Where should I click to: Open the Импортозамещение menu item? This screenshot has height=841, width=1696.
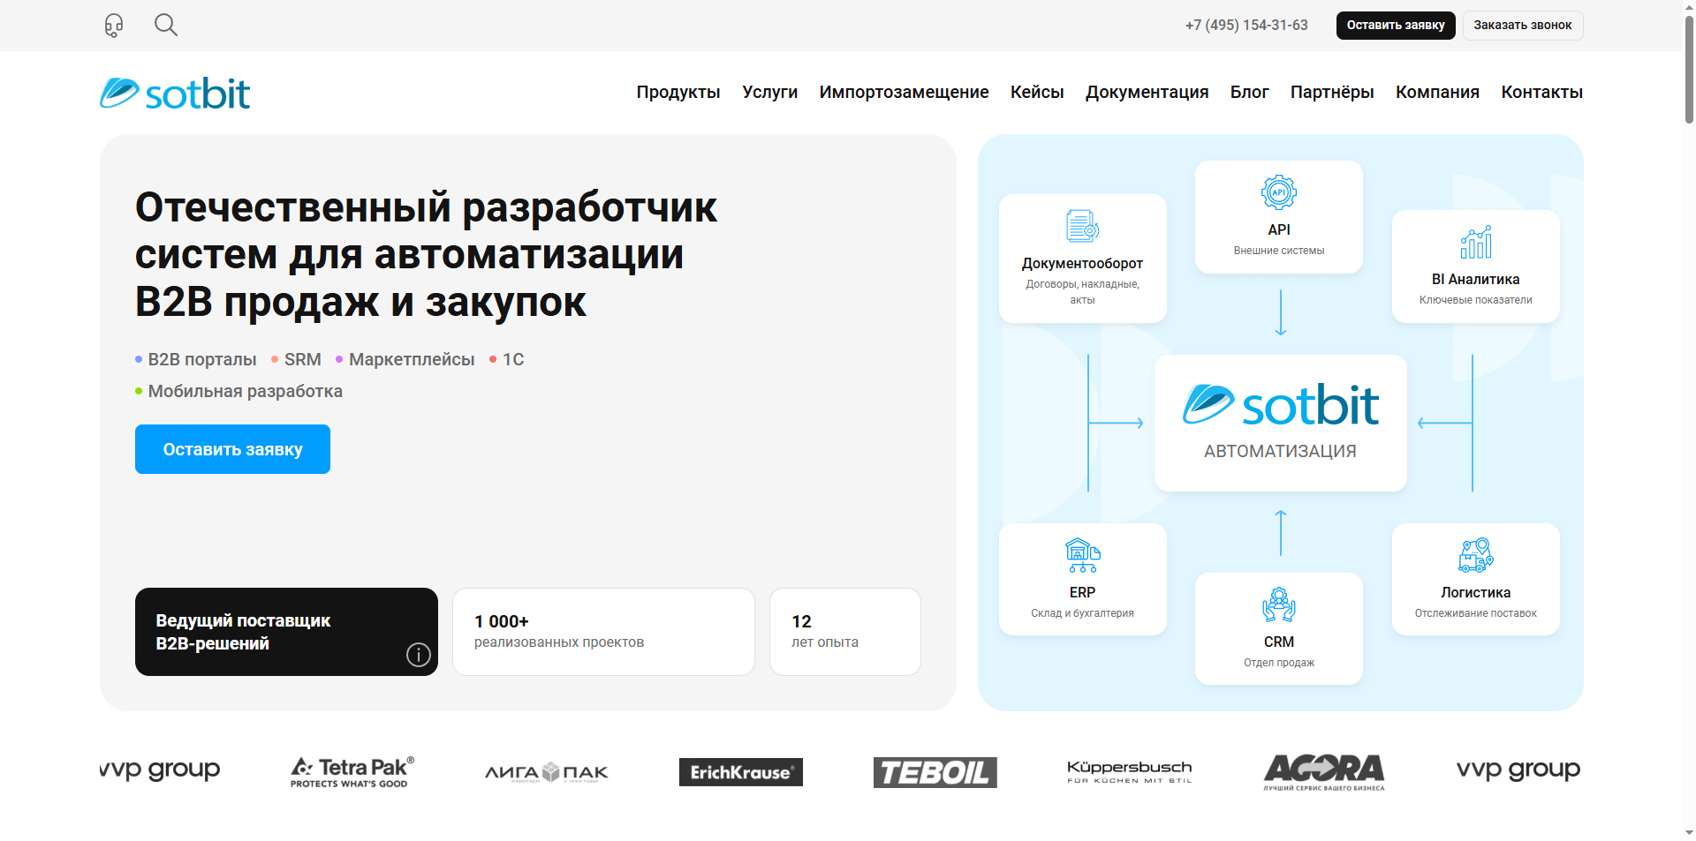[x=904, y=92]
